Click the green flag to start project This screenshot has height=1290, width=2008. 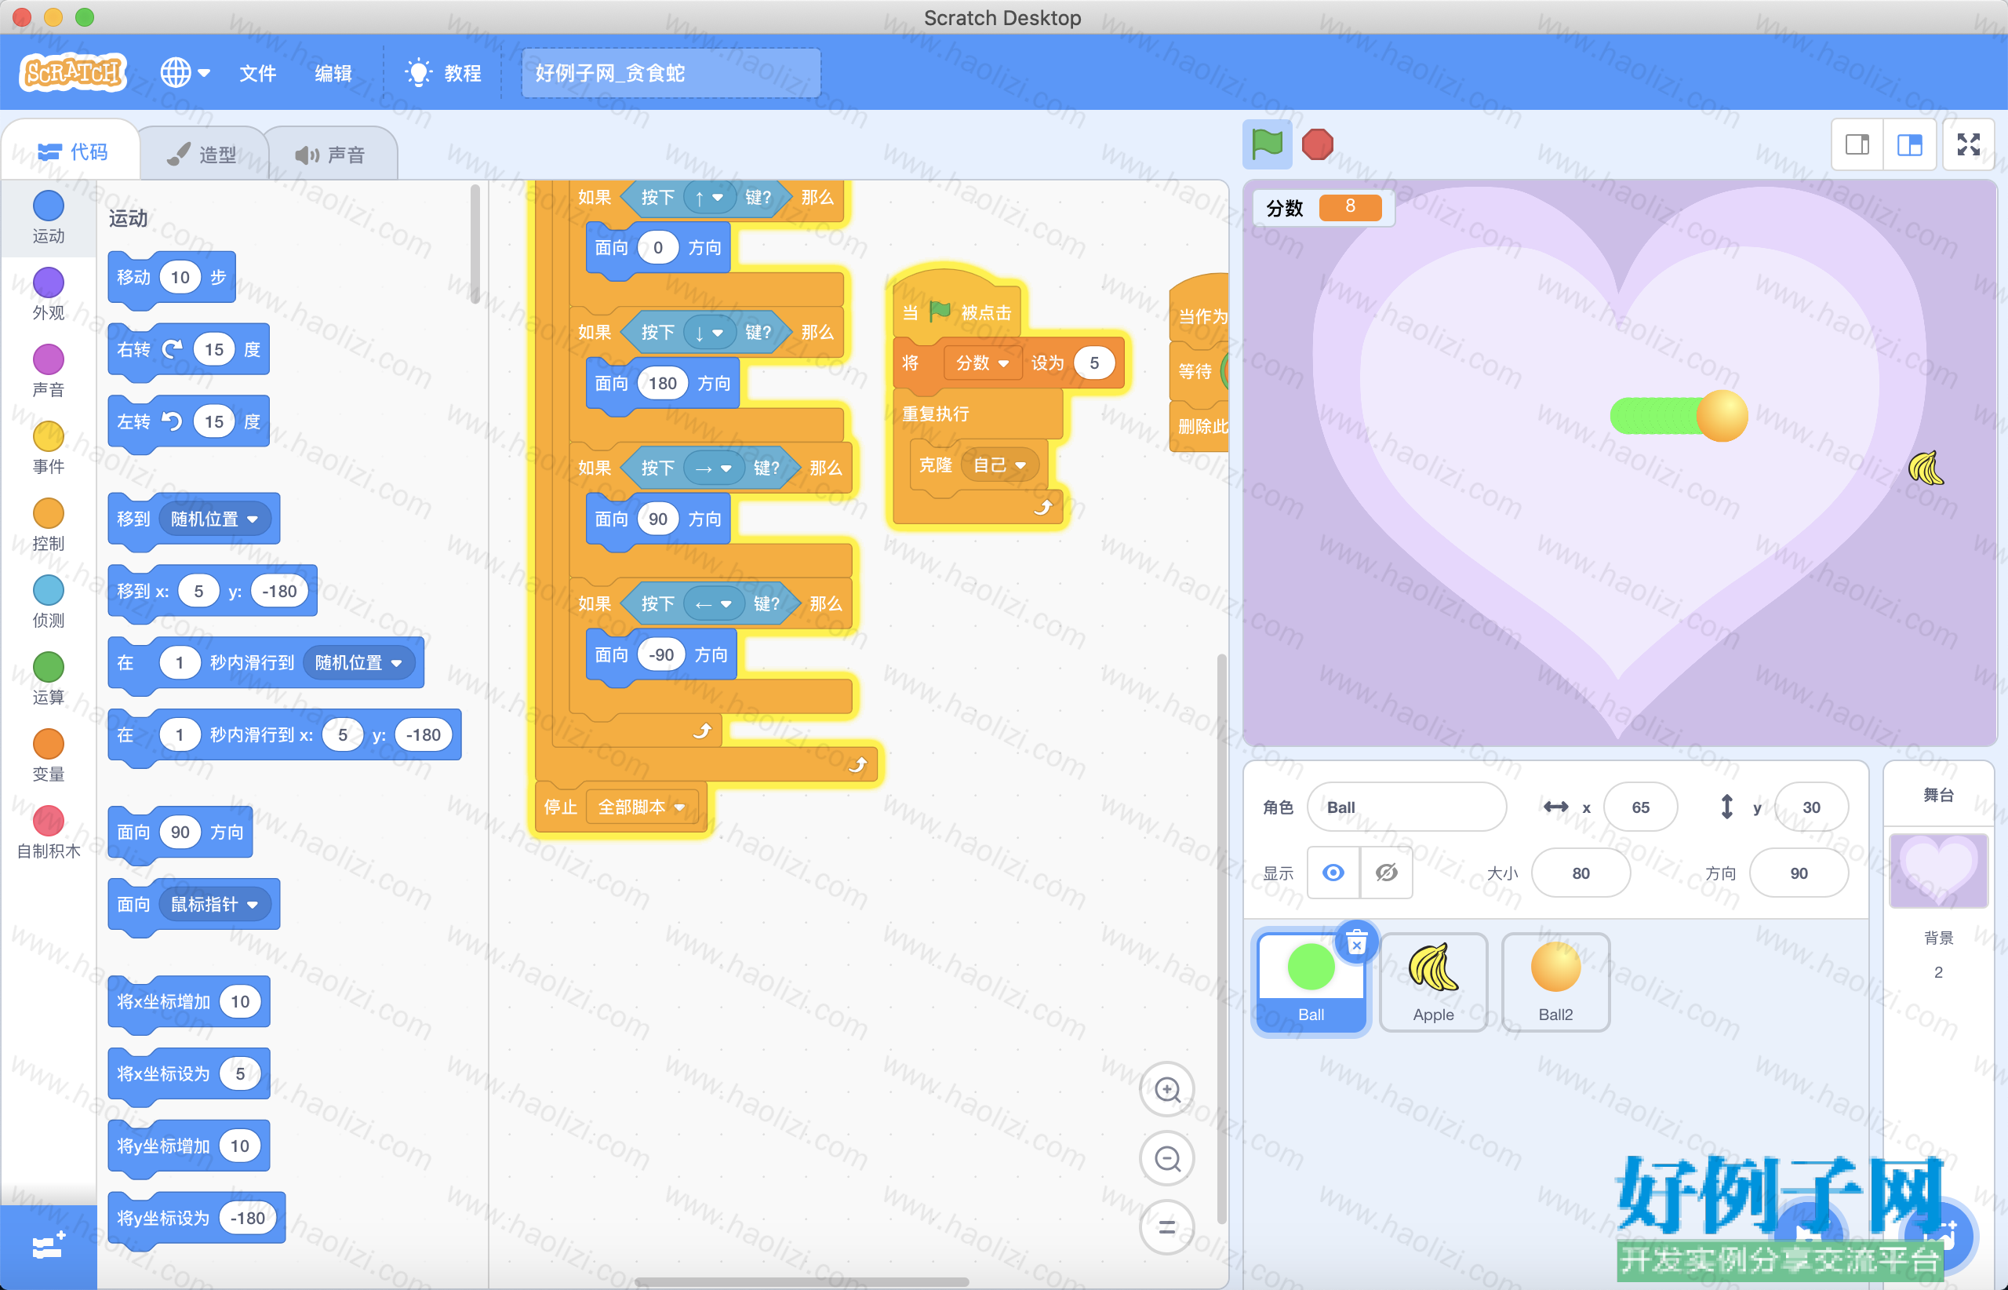(1266, 144)
